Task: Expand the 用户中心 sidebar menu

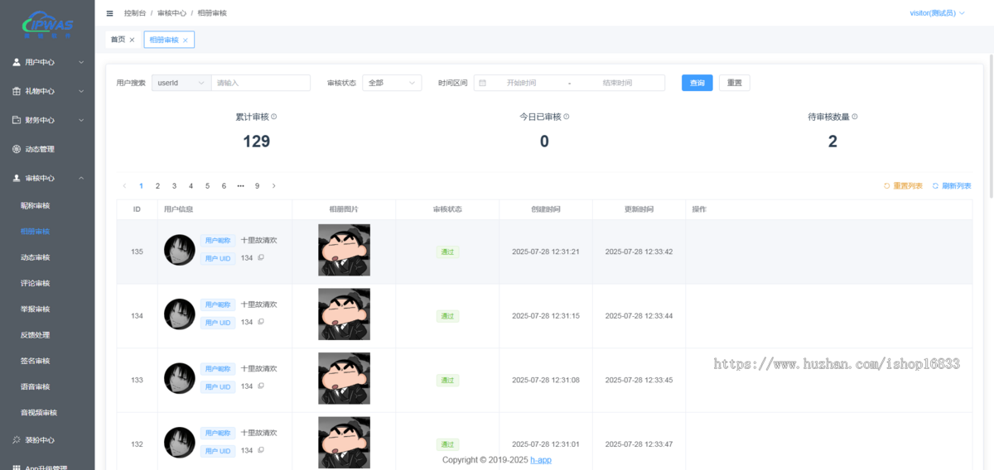Action: click(x=47, y=62)
